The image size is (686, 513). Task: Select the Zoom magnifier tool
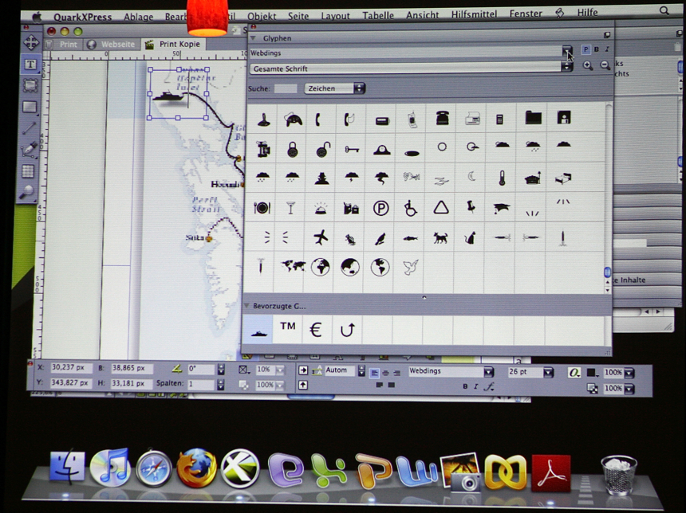[x=29, y=191]
